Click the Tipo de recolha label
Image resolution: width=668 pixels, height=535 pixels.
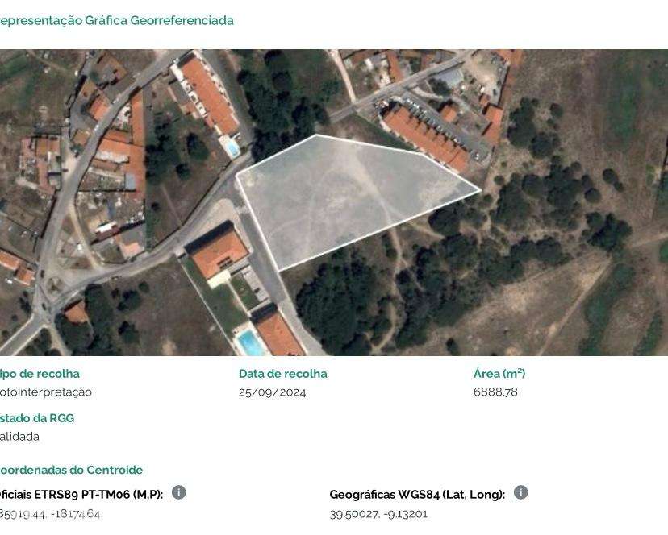pyautogui.click(x=40, y=374)
